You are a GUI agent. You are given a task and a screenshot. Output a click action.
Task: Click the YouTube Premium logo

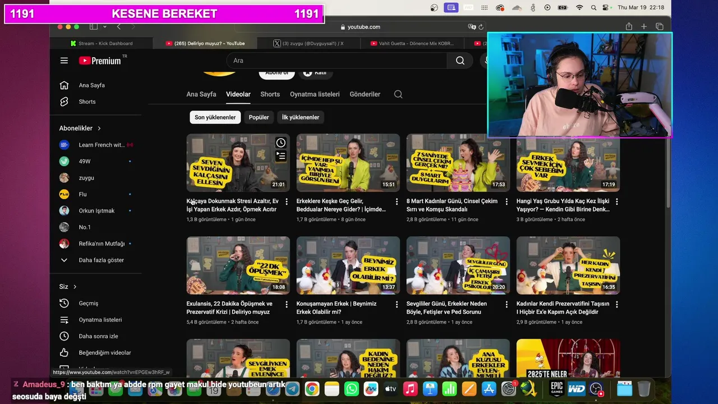click(x=100, y=61)
